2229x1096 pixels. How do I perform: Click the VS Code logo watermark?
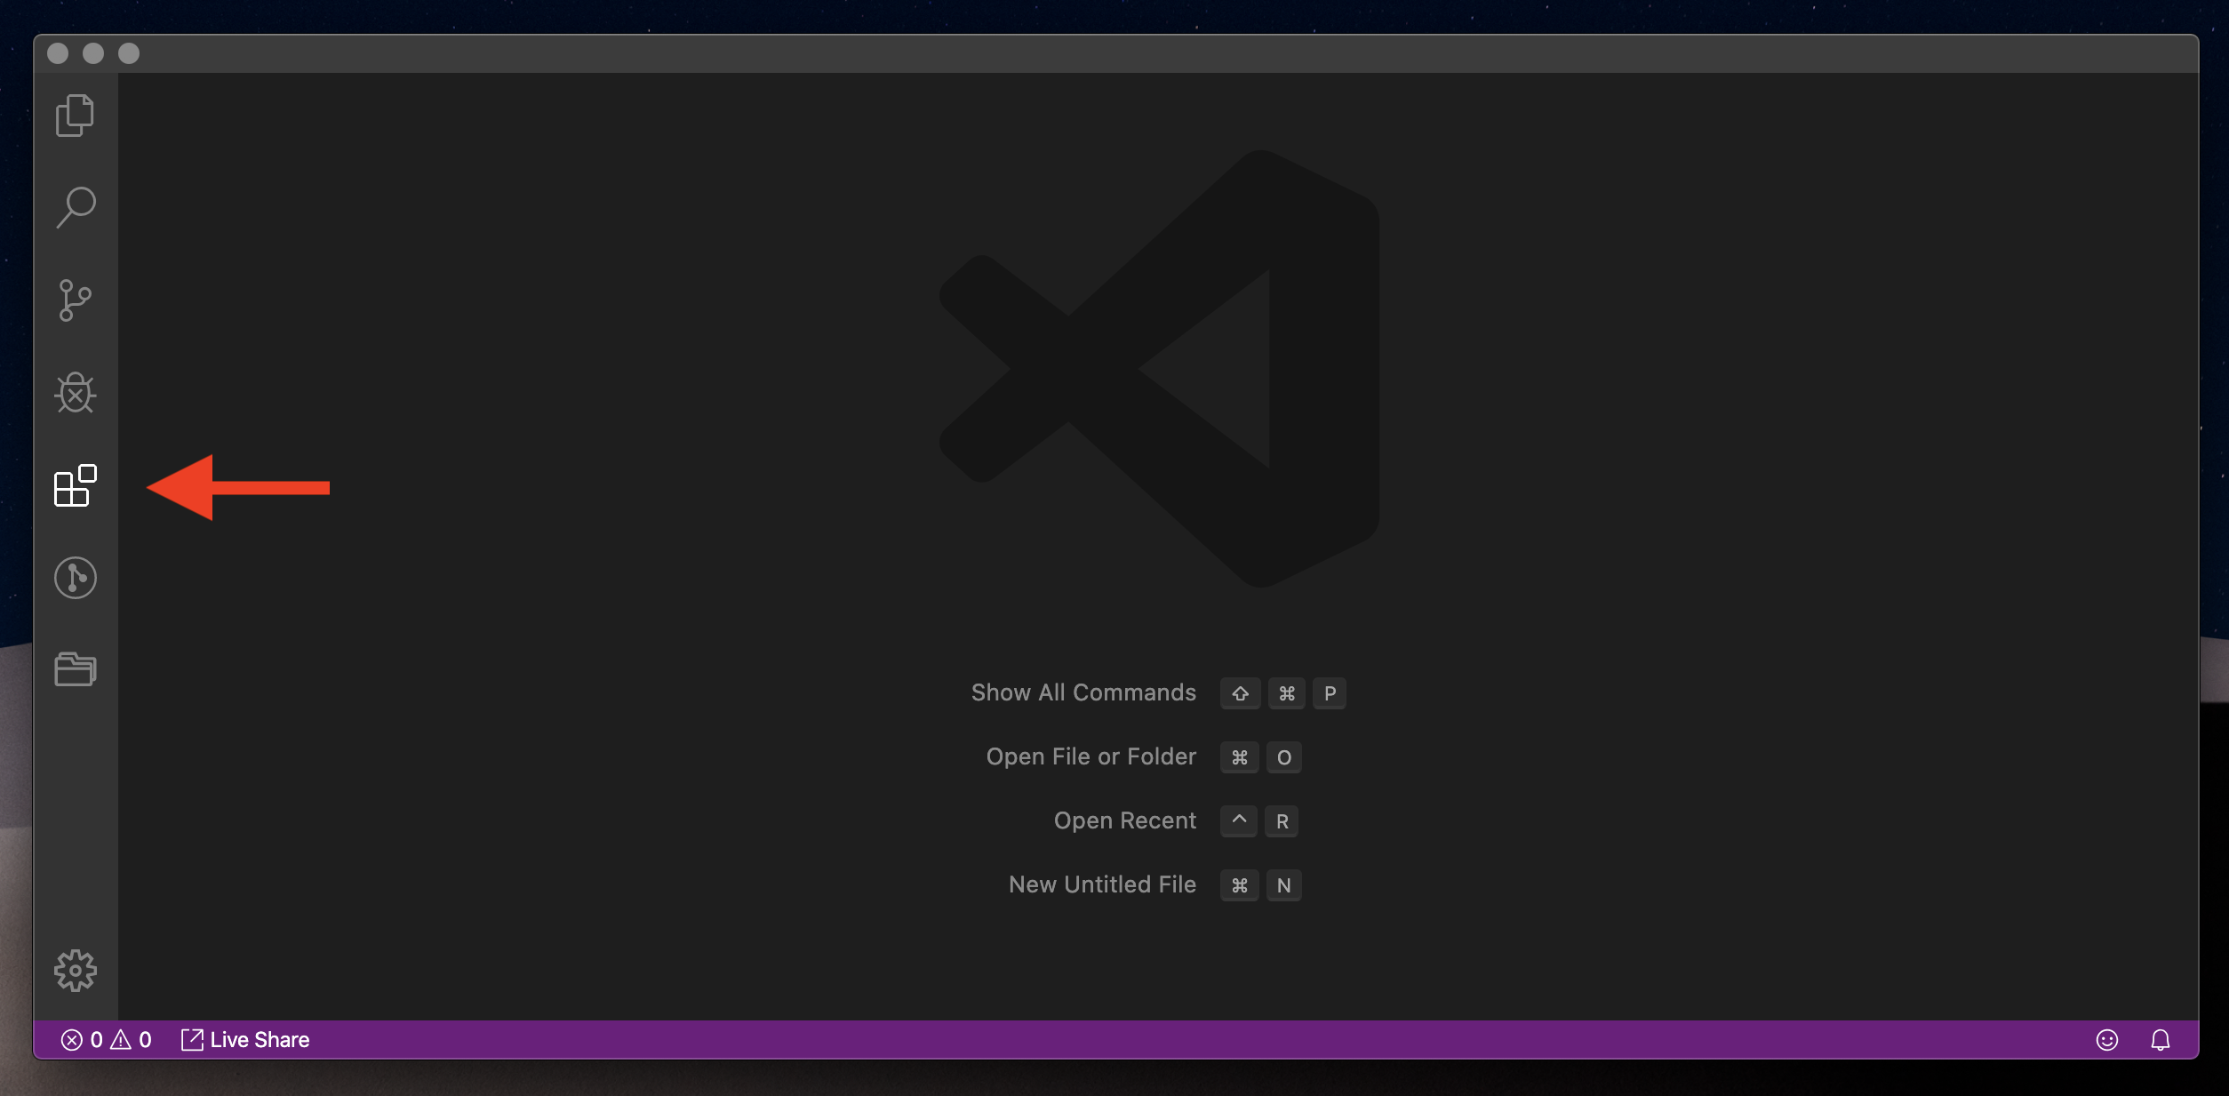(x=1160, y=369)
